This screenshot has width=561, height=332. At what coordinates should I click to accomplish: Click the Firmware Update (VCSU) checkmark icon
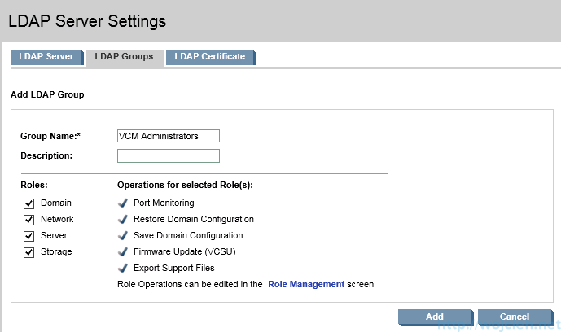123,251
